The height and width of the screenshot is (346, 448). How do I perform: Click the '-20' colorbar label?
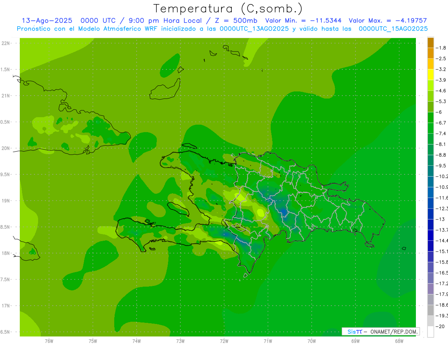tap(440, 327)
